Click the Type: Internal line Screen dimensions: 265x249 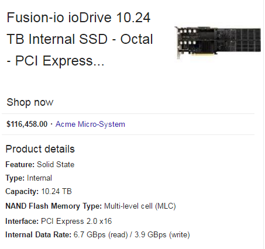click(29, 178)
